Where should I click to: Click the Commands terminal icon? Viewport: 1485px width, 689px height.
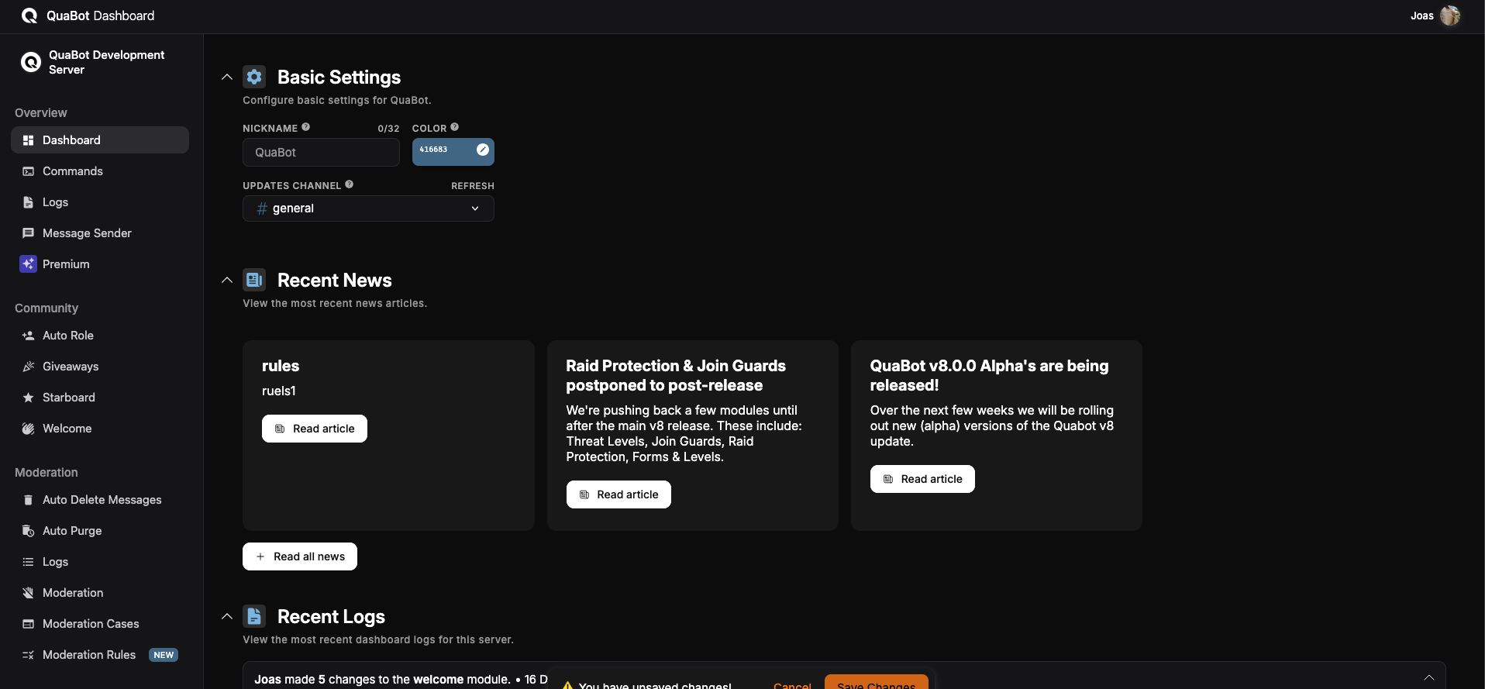point(28,171)
